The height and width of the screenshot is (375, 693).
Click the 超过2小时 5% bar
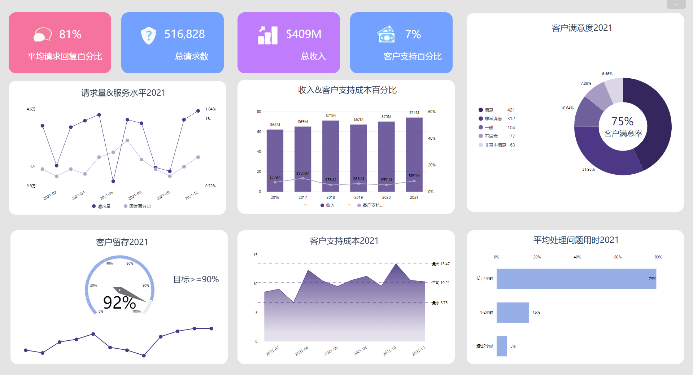point(502,346)
